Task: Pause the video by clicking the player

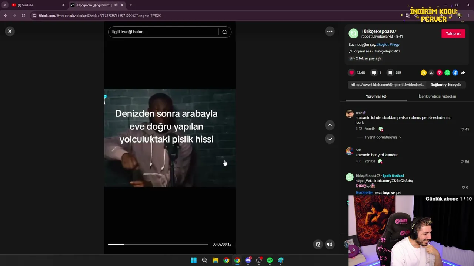Action: 170,138
